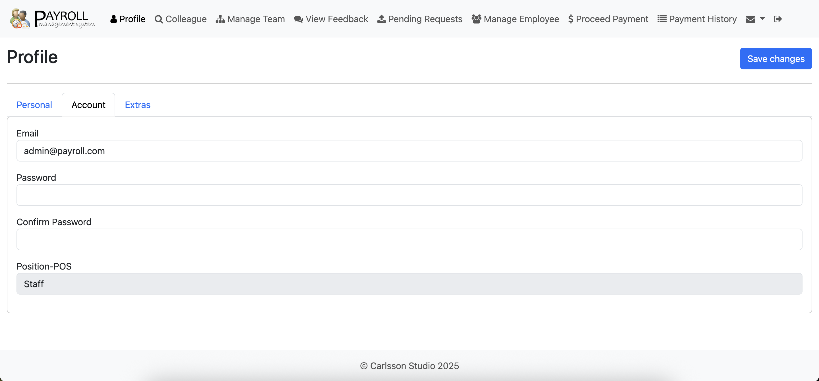Click the Confirm Password label

[x=54, y=222]
